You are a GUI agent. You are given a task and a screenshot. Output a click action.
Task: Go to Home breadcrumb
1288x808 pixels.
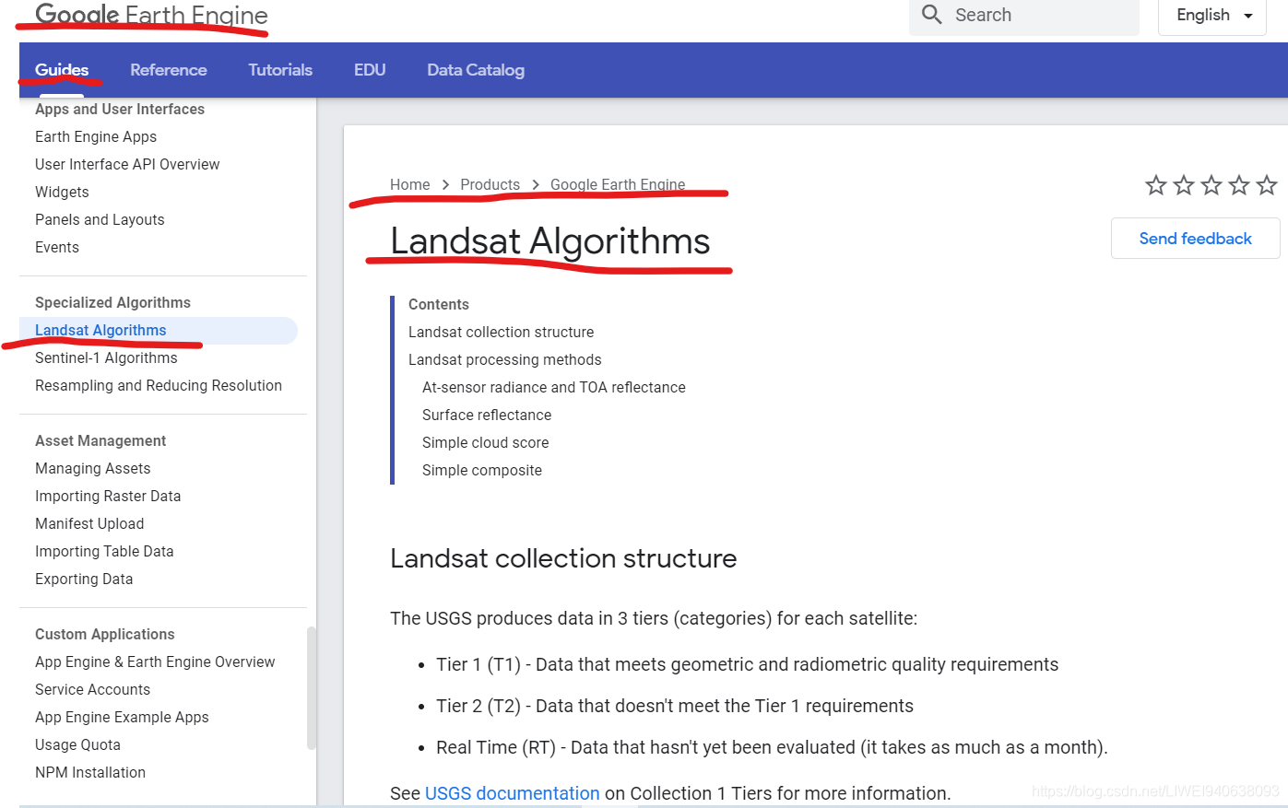[409, 184]
